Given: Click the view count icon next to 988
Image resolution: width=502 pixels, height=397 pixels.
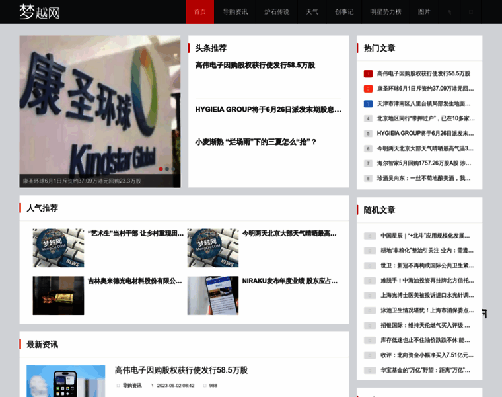Looking at the screenshot, I should point(205,386).
